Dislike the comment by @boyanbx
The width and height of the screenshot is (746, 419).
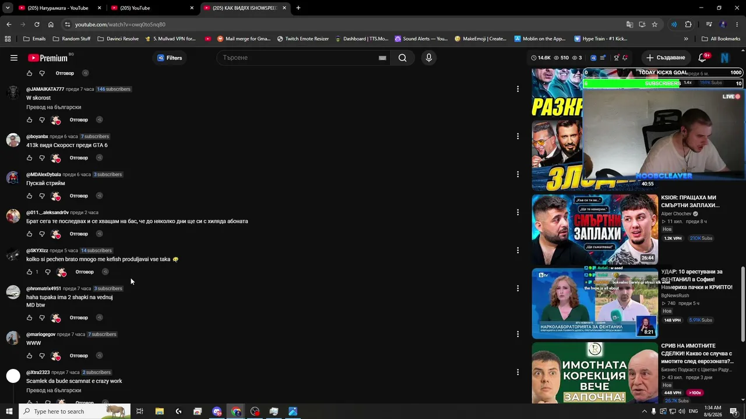pos(42,158)
